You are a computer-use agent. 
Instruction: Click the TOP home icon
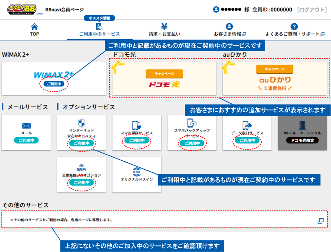(34, 27)
